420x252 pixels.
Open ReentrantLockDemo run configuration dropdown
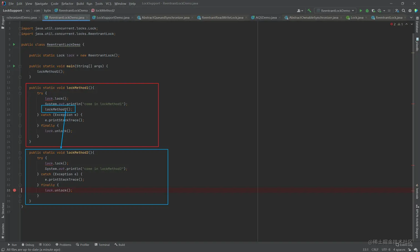[x=335, y=11]
